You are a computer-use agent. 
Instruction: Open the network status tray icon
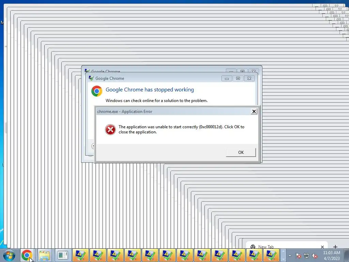306,256
